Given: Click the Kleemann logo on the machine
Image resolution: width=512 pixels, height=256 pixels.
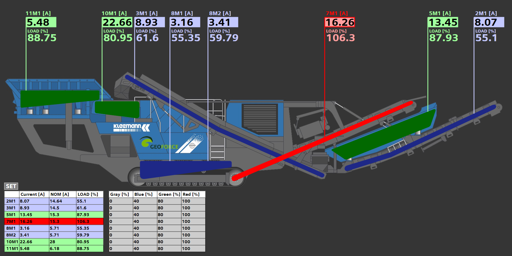Looking at the screenshot, I should (x=131, y=128).
